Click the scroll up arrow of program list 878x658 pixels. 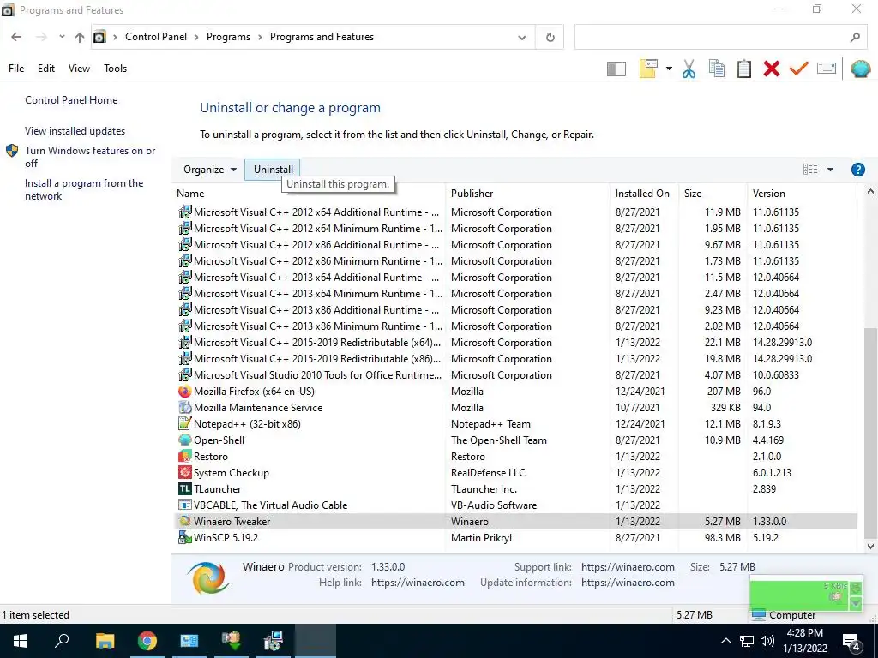pyautogui.click(x=870, y=192)
